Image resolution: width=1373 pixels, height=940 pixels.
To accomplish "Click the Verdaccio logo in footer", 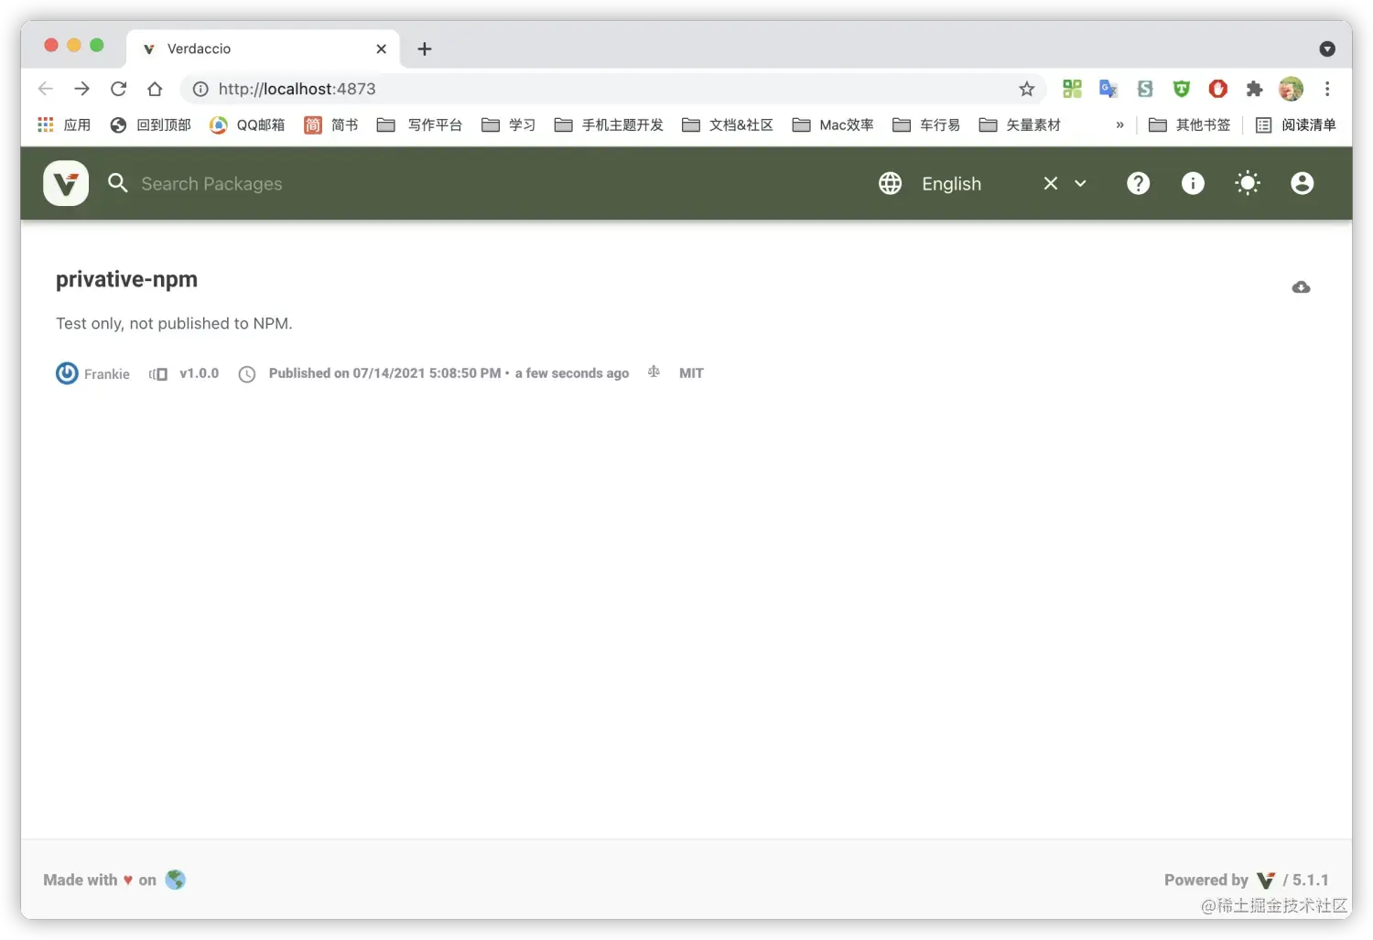I will (x=1266, y=881).
